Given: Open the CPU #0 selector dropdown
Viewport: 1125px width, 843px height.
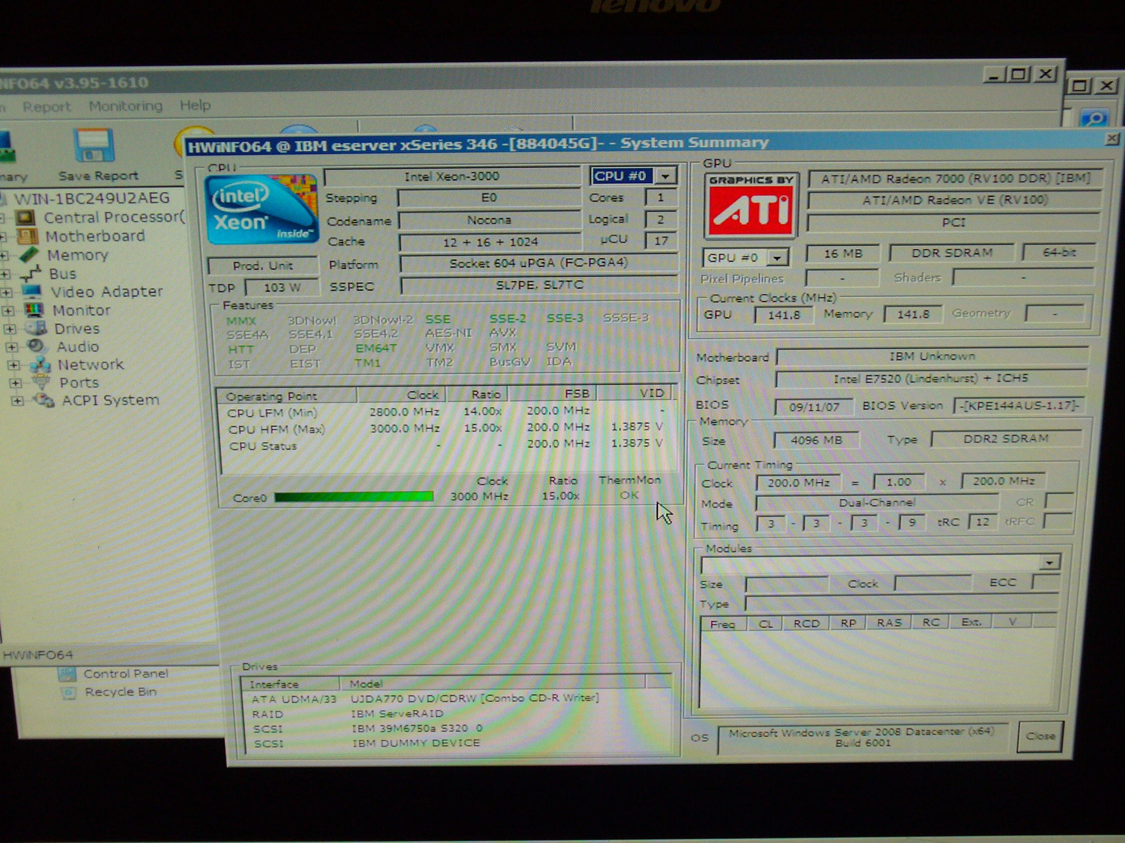Looking at the screenshot, I should pos(665,176).
